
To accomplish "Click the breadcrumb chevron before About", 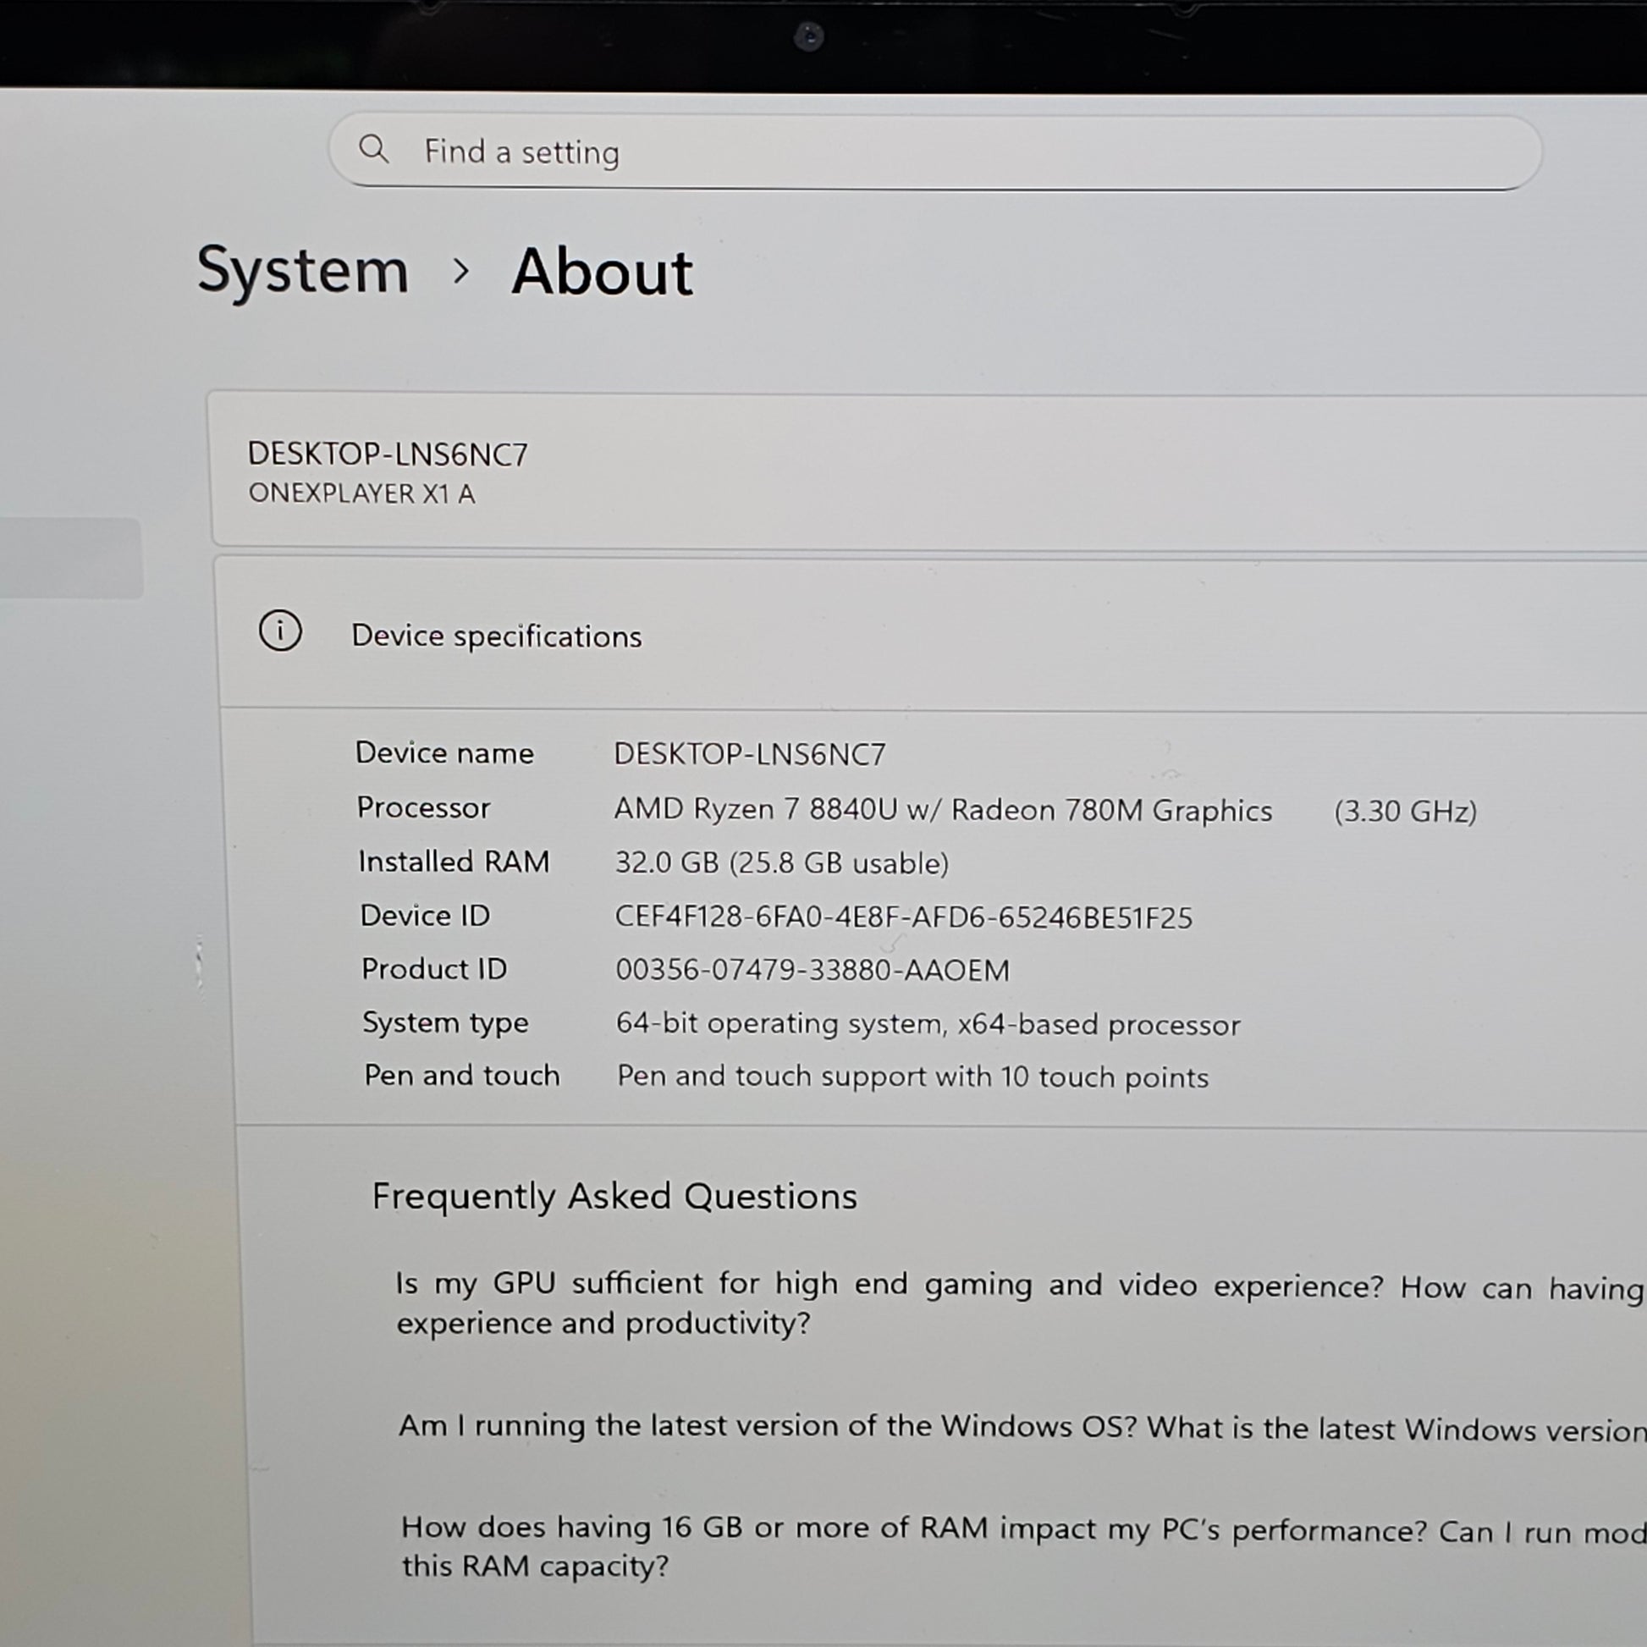I will [460, 272].
